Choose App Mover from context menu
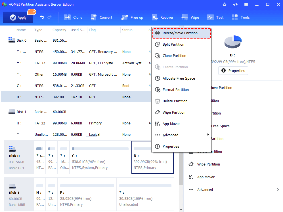283x212 pixels. [181, 124]
